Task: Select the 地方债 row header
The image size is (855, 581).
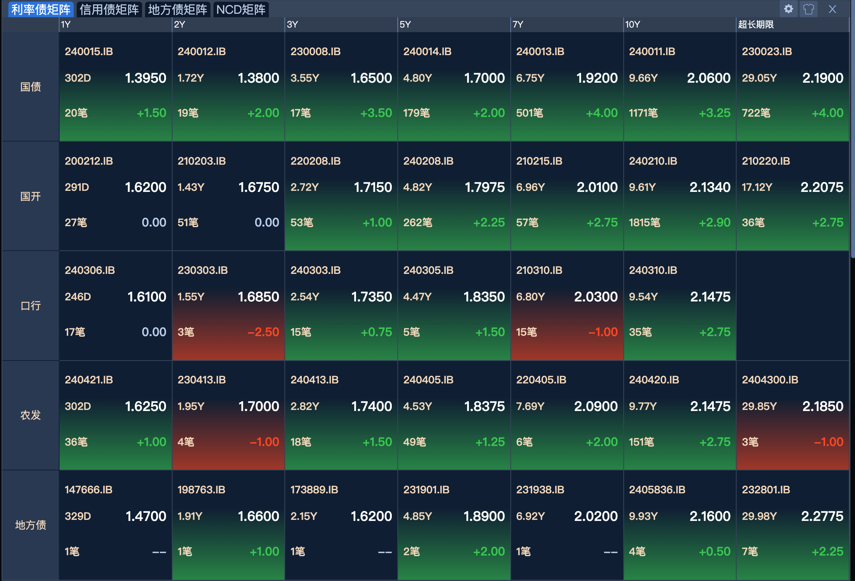Action: click(30, 524)
